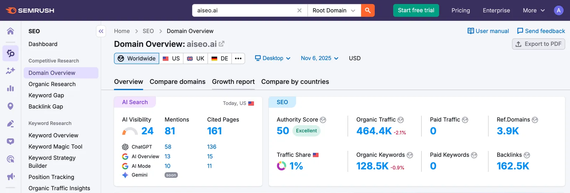Click the Organic Traffic info globe icon

pos(400,120)
